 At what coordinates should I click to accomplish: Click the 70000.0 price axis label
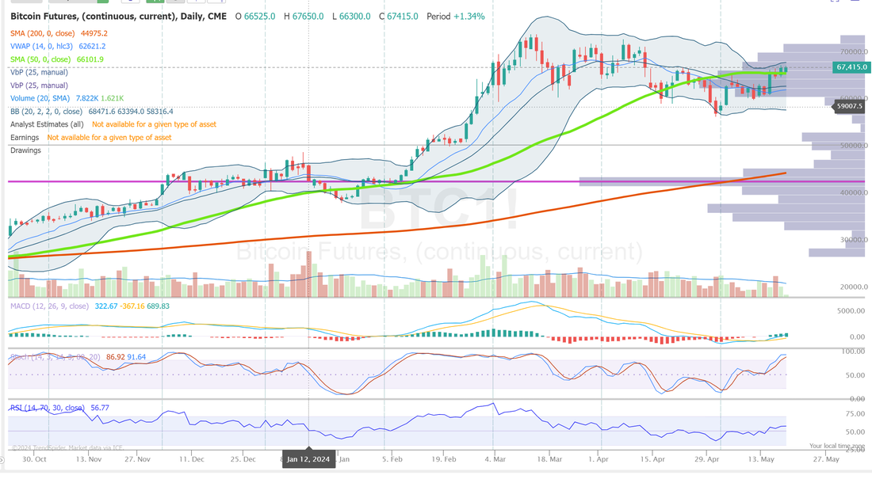[855, 51]
